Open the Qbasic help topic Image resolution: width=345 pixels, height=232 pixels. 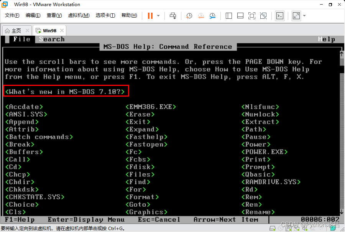pyautogui.click(x=258, y=174)
